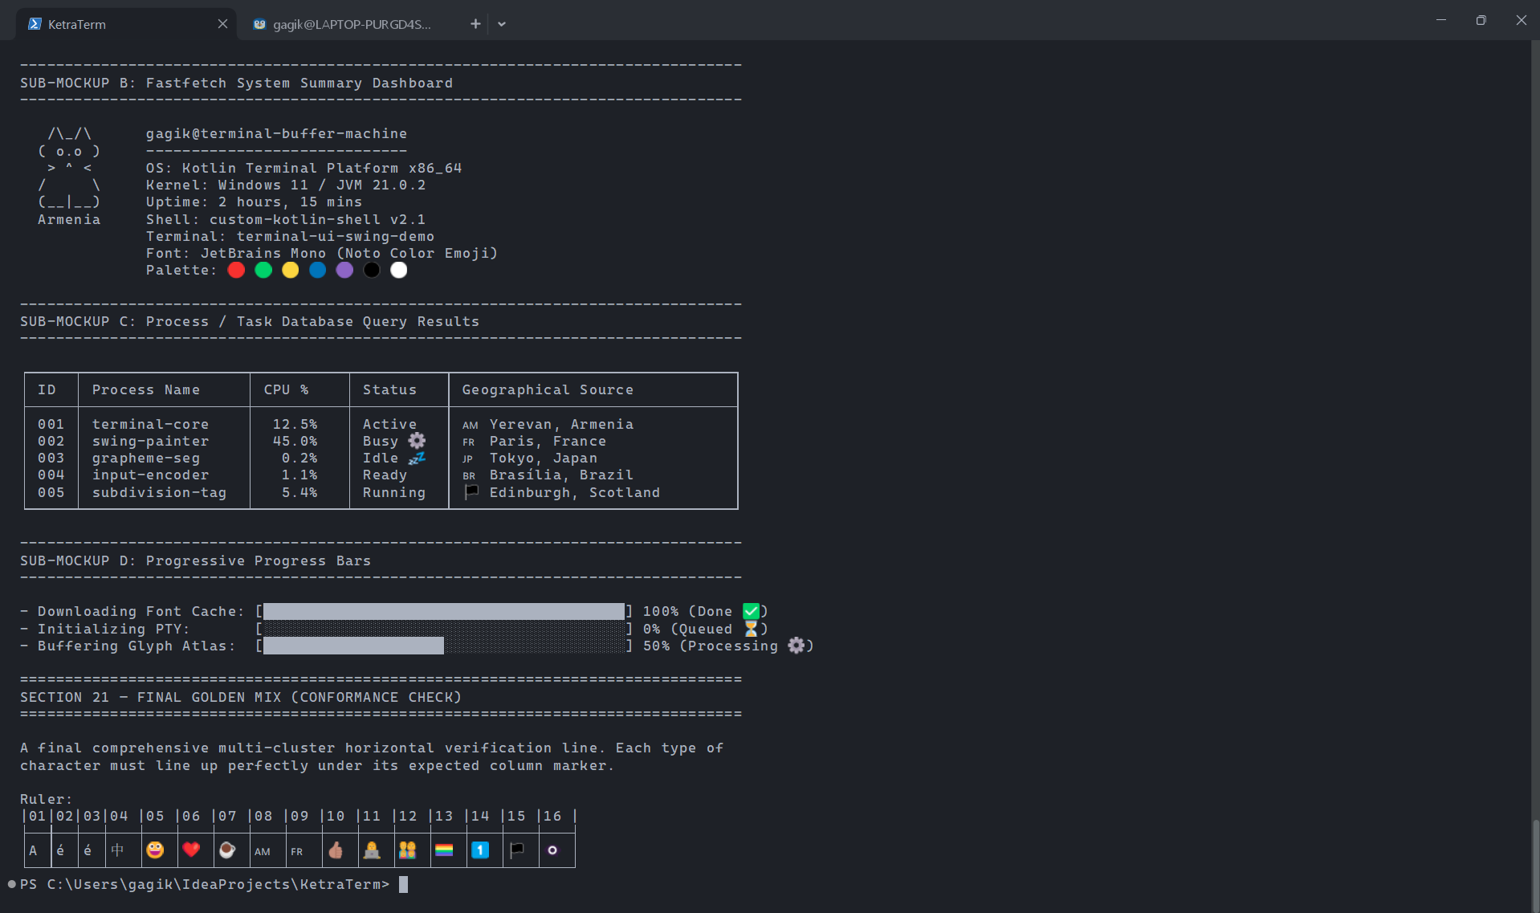This screenshot has width=1540, height=913.
Task: Click the red heart in ruler column 06
Action: (x=191, y=850)
